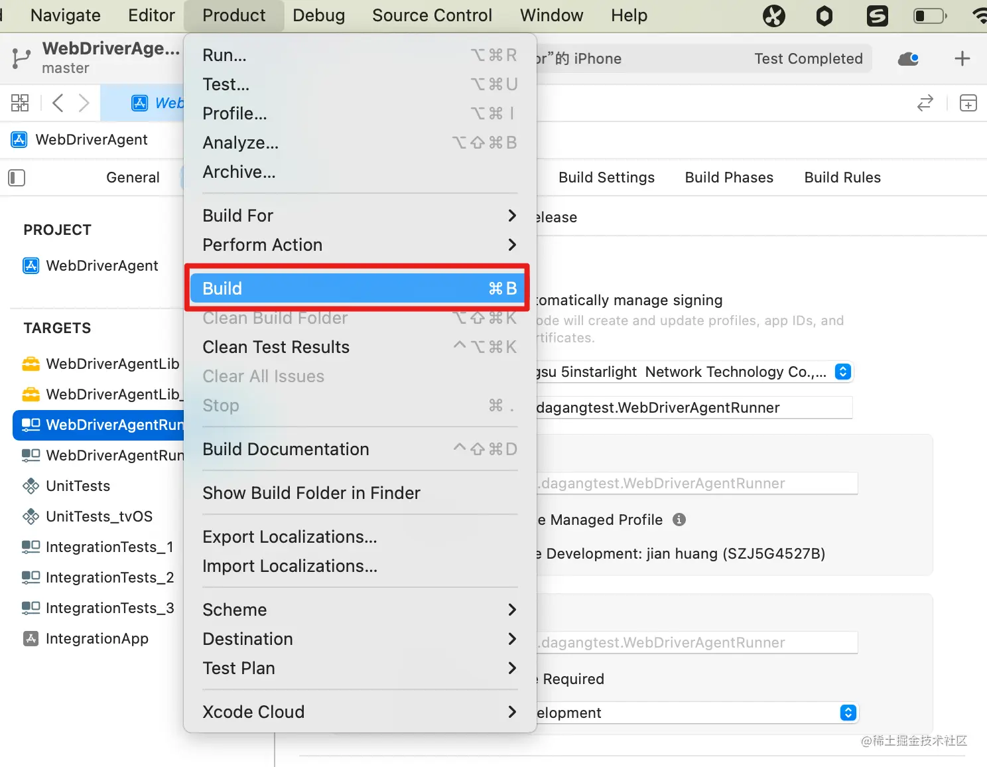Choose Run... in Product menu
Viewport: 987px width, 767px height.
click(360, 55)
